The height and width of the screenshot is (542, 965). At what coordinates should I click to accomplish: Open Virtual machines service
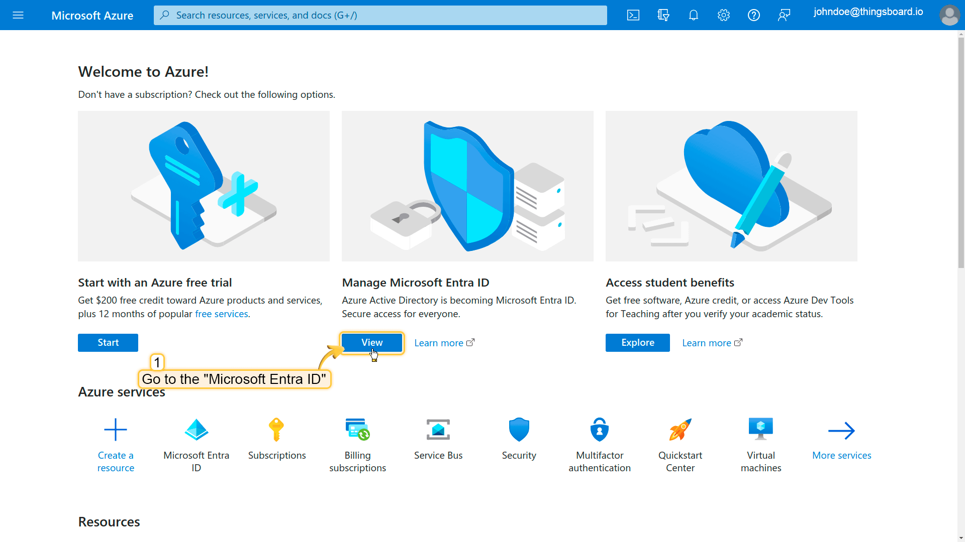click(760, 430)
